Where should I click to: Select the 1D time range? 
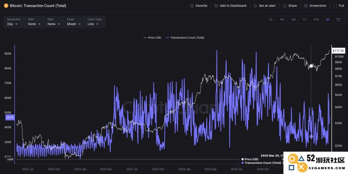(271, 20)
